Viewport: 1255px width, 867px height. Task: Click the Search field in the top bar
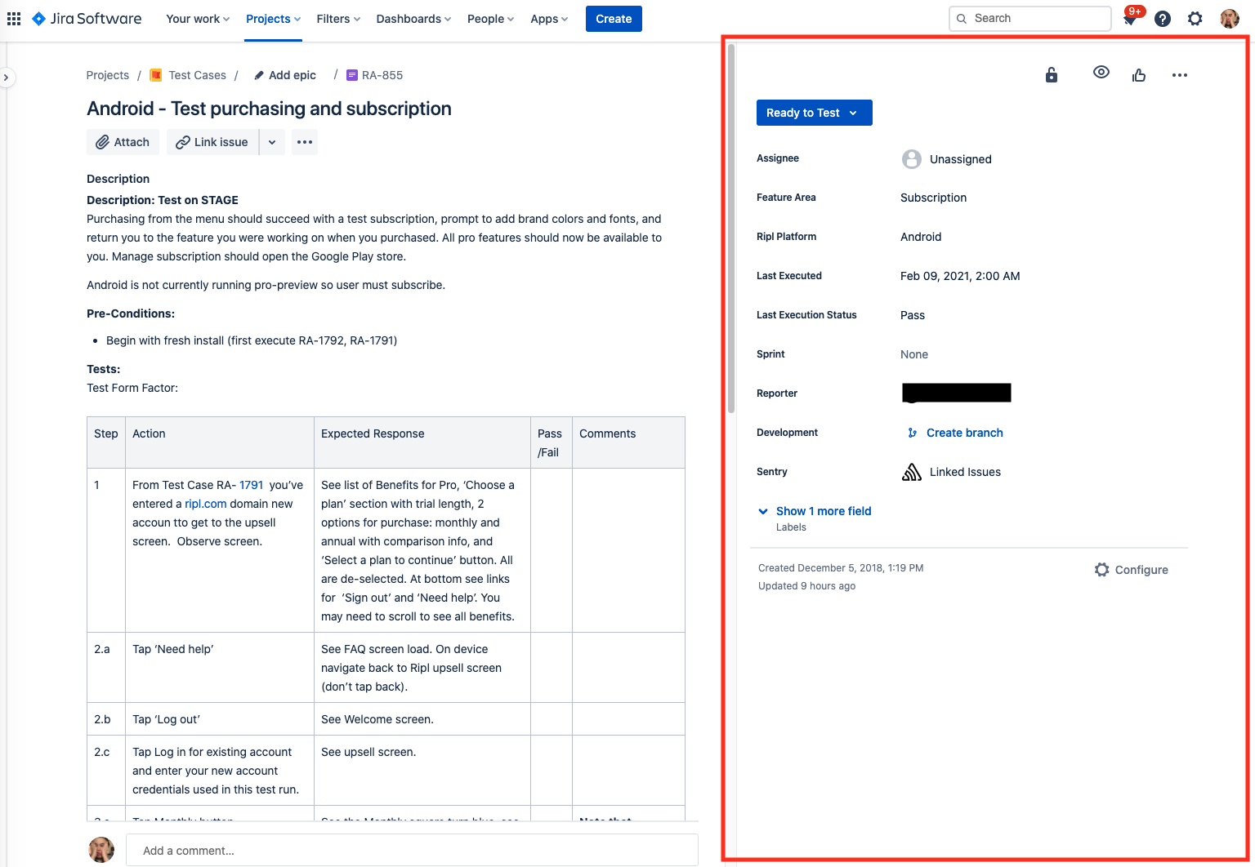[1030, 18]
